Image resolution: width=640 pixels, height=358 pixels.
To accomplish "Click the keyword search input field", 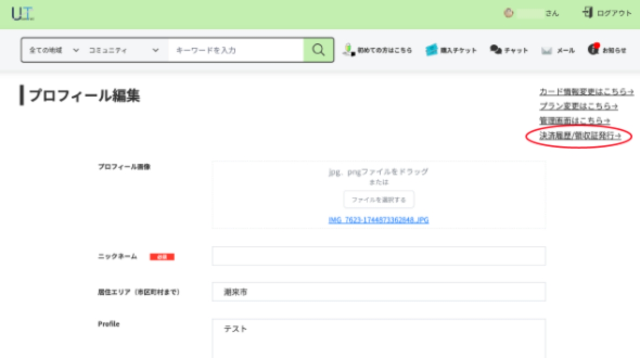I will (x=236, y=50).
